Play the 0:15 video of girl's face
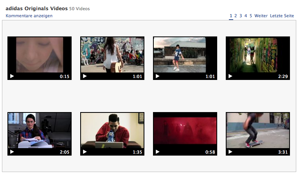Image resolution: width=297 pixels, height=174 pixels. pyautogui.click(x=12, y=76)
